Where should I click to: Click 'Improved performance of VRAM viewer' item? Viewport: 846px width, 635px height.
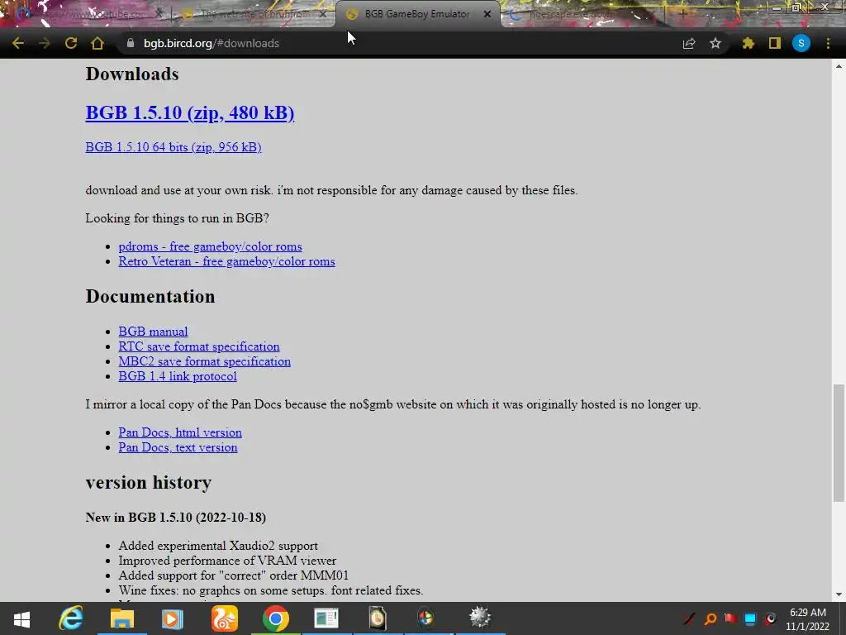[227, 561]
